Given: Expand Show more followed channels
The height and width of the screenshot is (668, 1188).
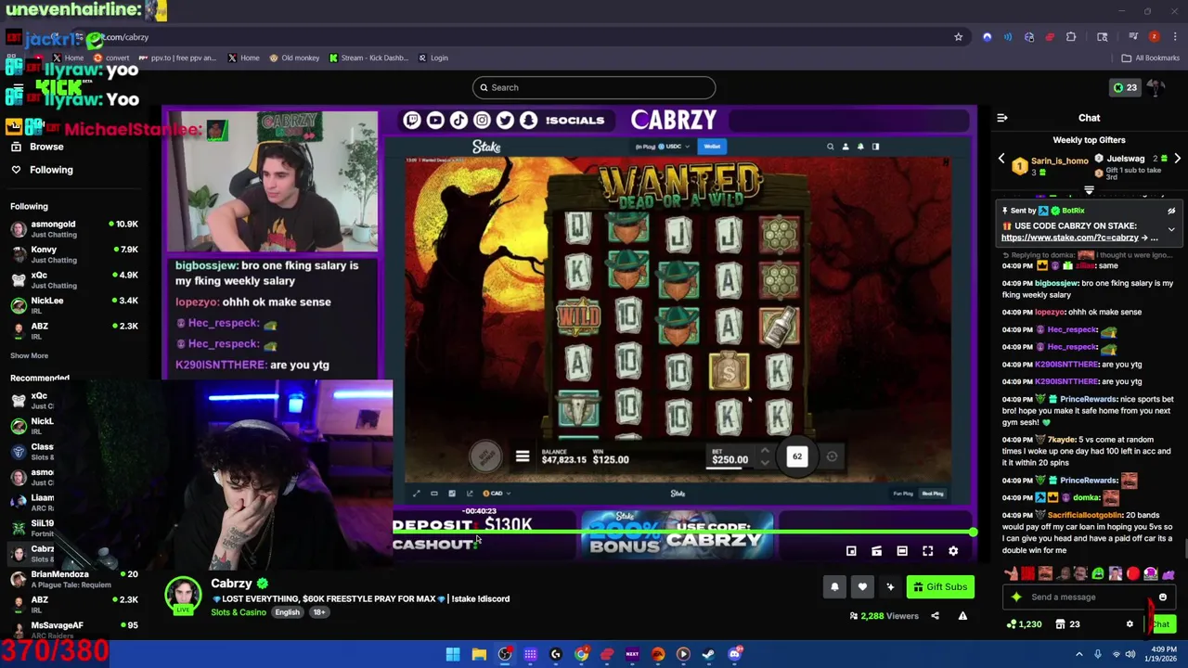Looking at the screenshot, I should pyautogui.click(x=29, y=355).
